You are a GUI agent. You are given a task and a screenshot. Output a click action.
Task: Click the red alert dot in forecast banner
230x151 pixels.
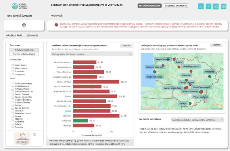point(56,25)
